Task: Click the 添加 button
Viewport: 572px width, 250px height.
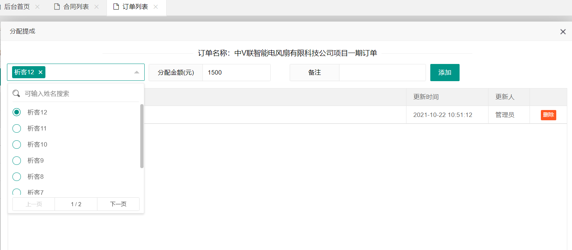Action: click(x=445, y=72)
